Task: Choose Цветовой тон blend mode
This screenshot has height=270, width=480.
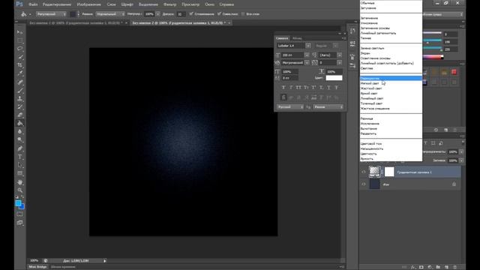Action: 391,143
